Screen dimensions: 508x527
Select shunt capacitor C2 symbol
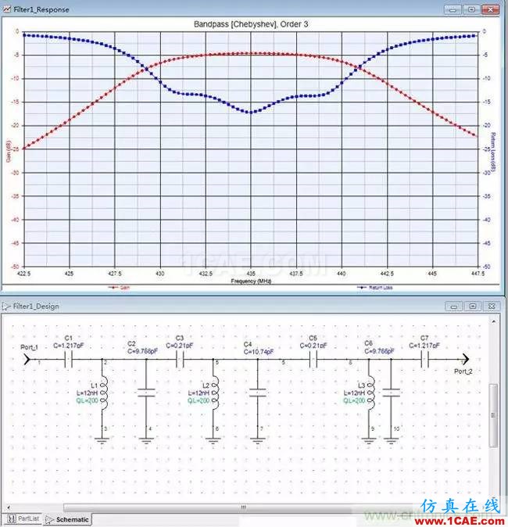coord(146,393)
